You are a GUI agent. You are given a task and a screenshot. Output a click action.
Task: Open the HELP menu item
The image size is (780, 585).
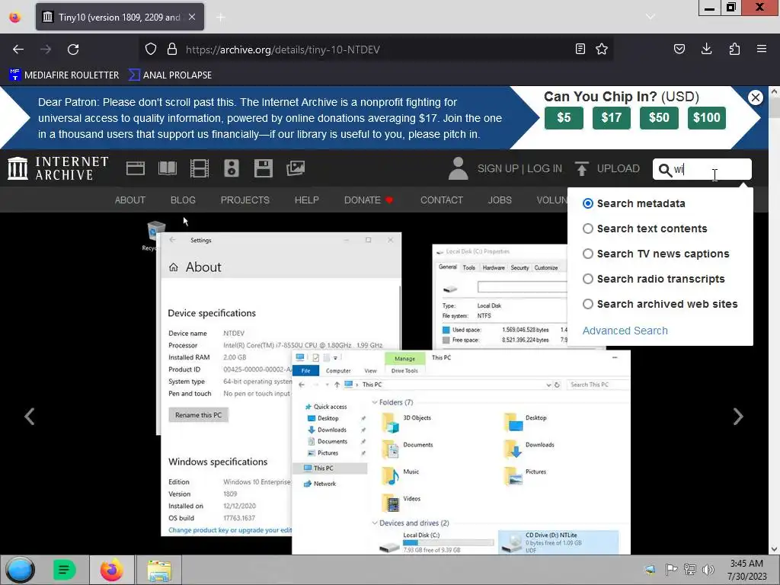pos(306,200)
